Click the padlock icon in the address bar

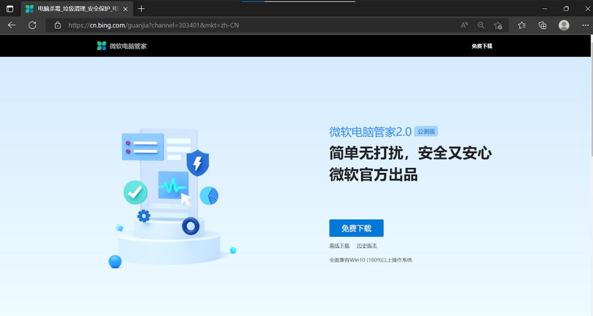click(57, 25)
